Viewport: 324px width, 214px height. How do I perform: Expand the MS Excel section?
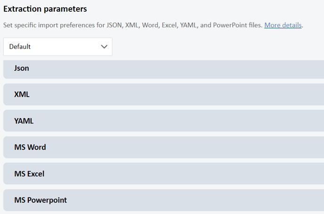[x=164, y=173]
